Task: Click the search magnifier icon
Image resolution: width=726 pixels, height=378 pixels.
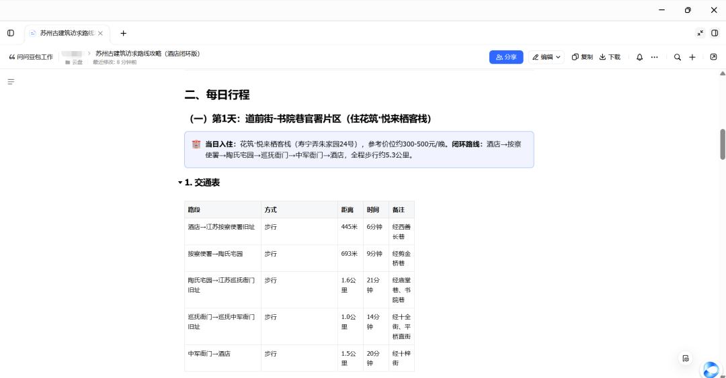Action: (x=678, y=57)
